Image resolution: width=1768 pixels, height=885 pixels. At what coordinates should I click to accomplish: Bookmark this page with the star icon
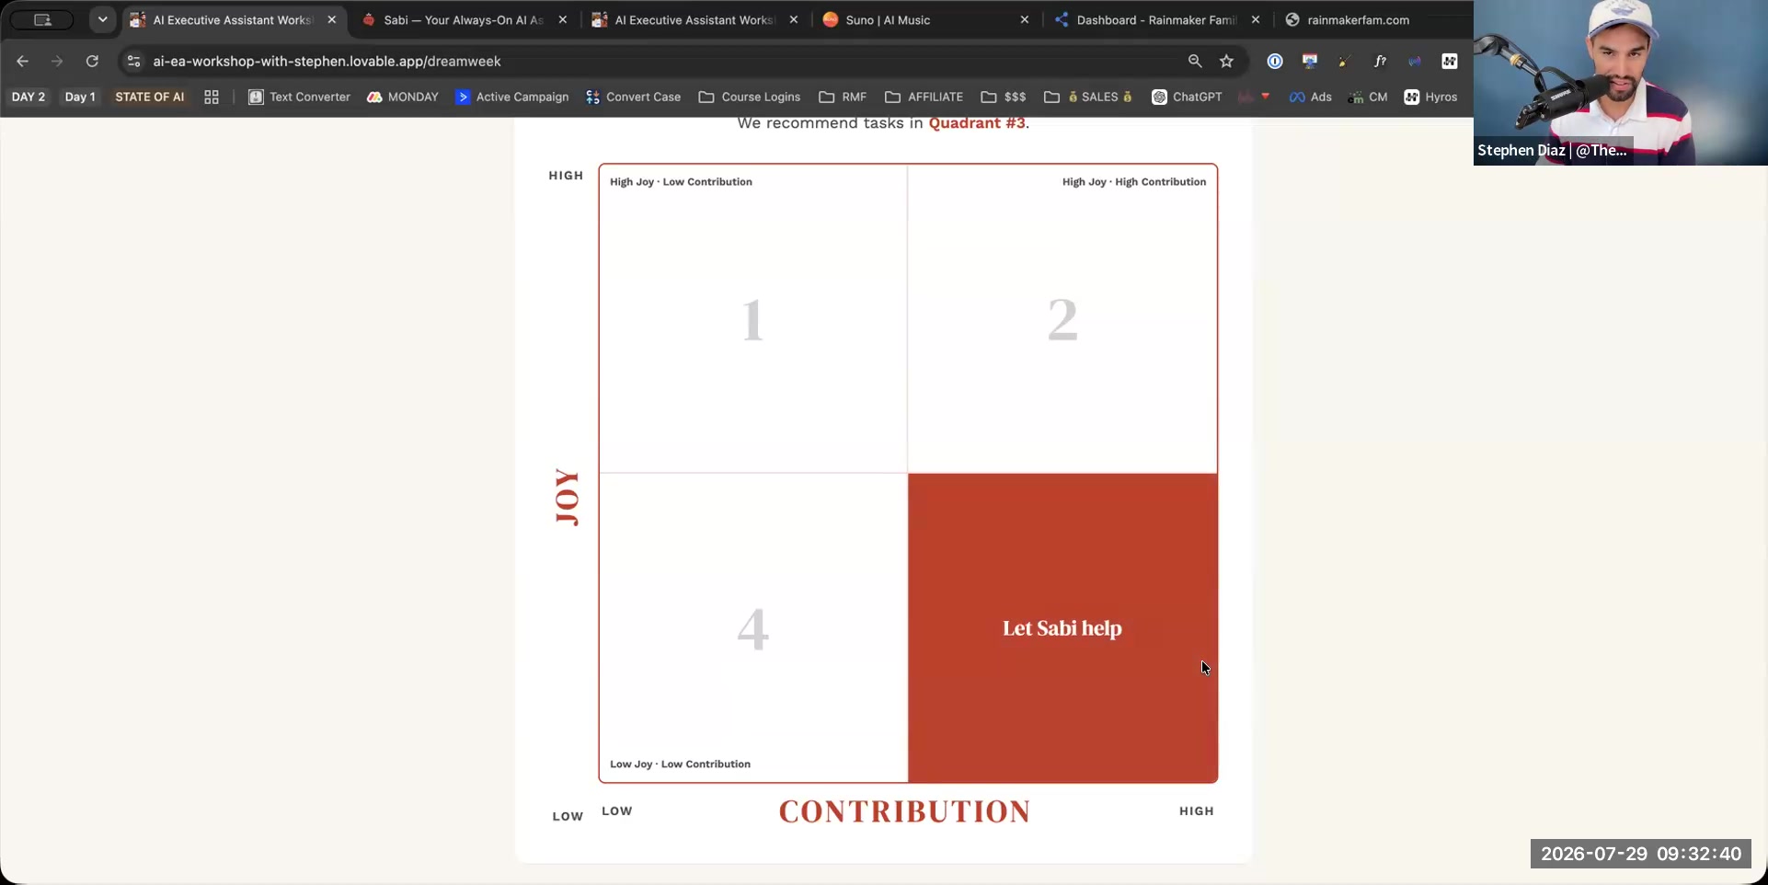point(1226,62)
